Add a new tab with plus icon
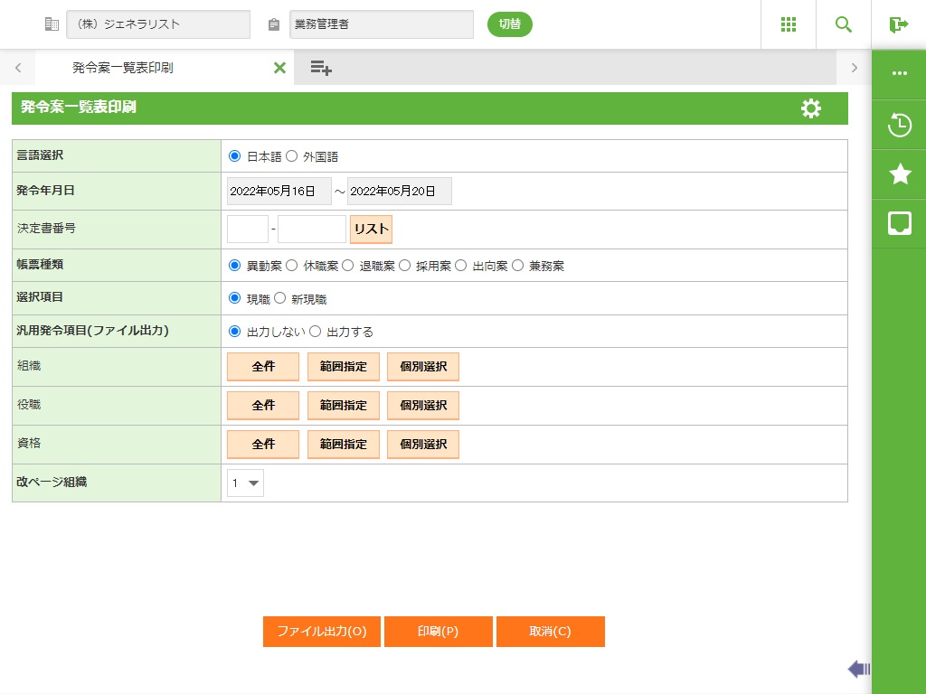926x694 pixels. 321,68
